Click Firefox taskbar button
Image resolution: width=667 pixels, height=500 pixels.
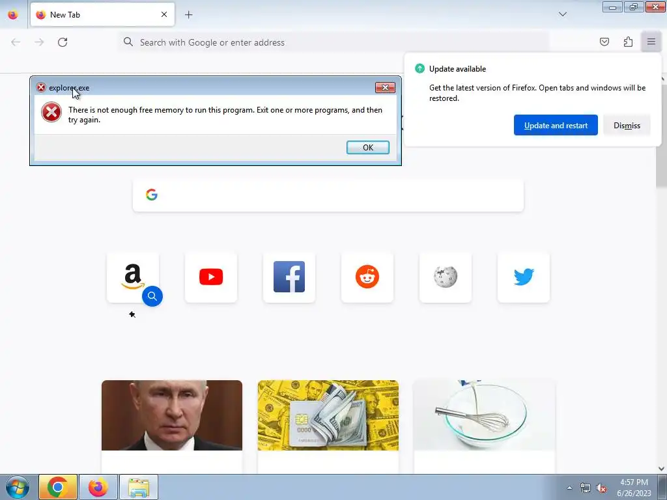click(x=98, y=487)
